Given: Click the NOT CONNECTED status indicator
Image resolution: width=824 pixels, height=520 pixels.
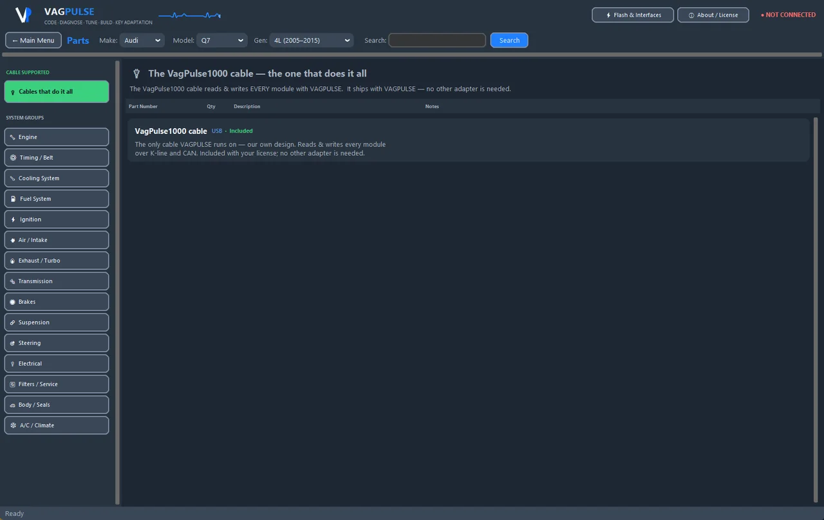Looking at the screenshot, I should click(789, 15).
